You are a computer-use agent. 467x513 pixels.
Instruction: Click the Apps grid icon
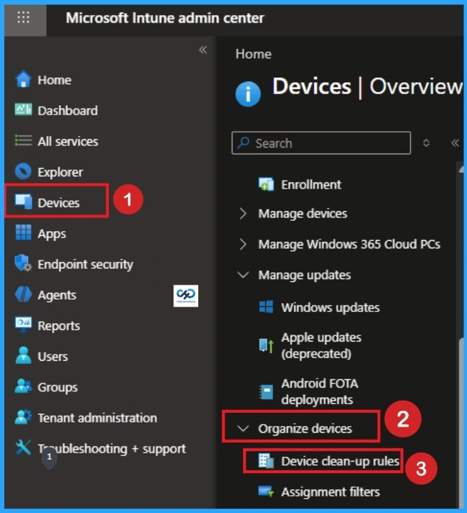pos(23,232)
